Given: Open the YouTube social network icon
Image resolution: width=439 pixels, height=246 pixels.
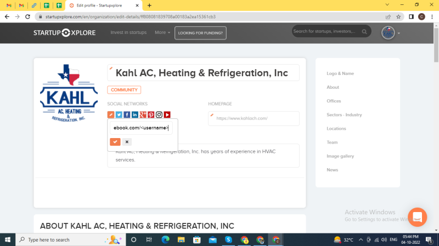Looking at the screenshot, I should pos(167,115).
